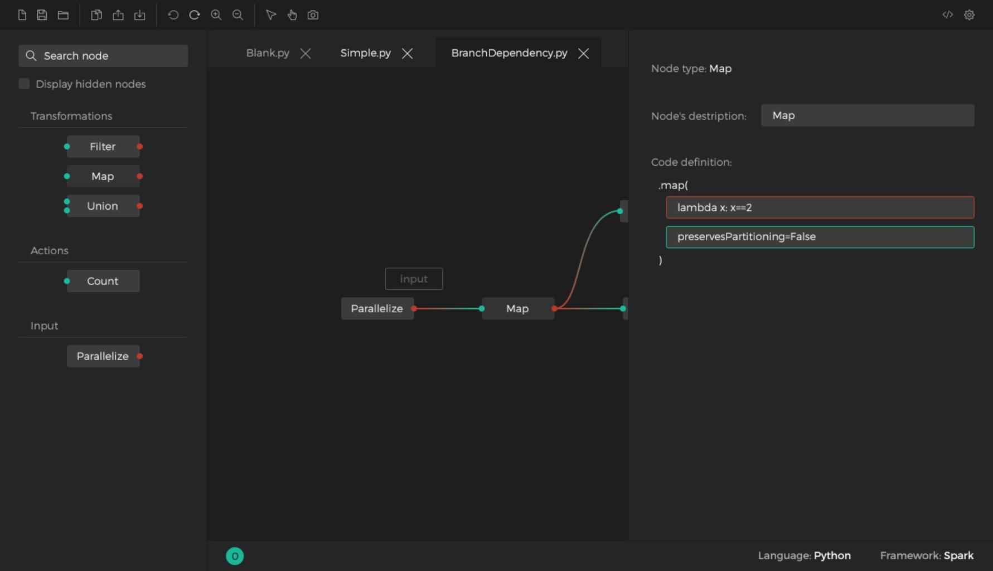This screenshot has width=993, height=571.
Task: Take a canvas snapshot with the camera icon
Action: pos(313,15)
